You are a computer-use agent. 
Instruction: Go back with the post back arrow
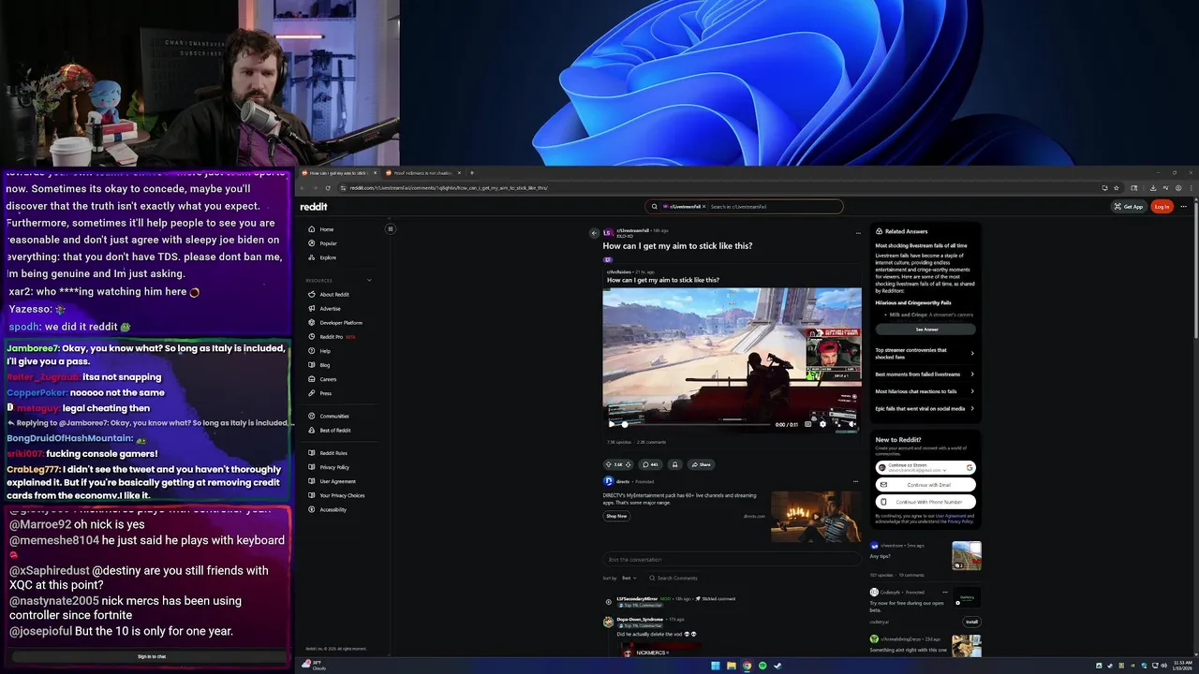coord(594,233)
